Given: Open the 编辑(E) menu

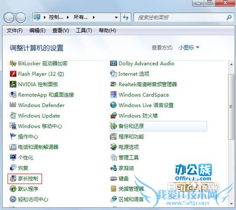Looking at the screenshot, I should [37, 30].
